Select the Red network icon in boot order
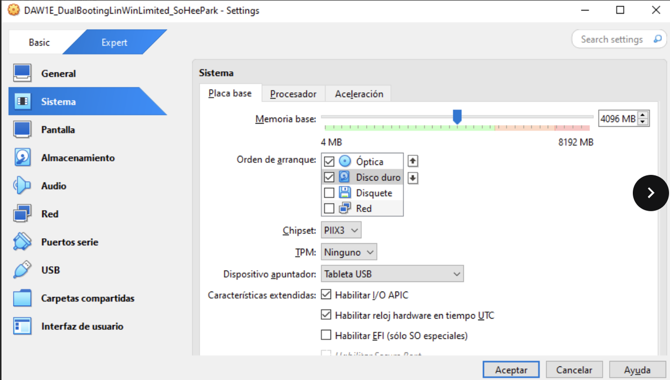The width and height of the screenshot is (670, 380). [345, 208]
